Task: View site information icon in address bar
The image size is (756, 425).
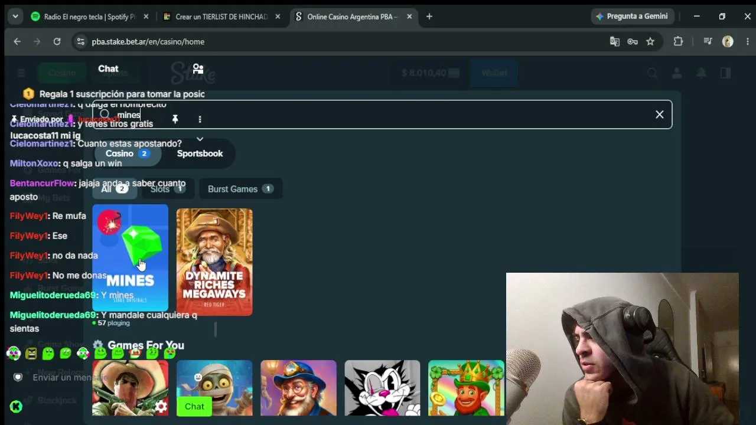Action: [x=80, y=41]
